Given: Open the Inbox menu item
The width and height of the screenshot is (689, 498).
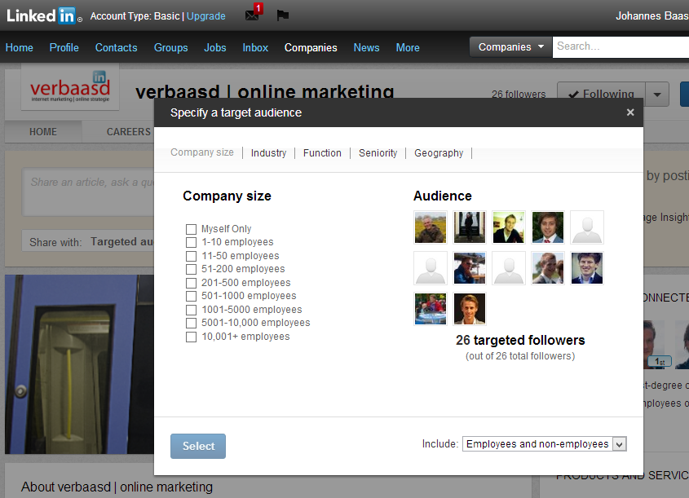Looking at the screenshot, I should 255,47.
